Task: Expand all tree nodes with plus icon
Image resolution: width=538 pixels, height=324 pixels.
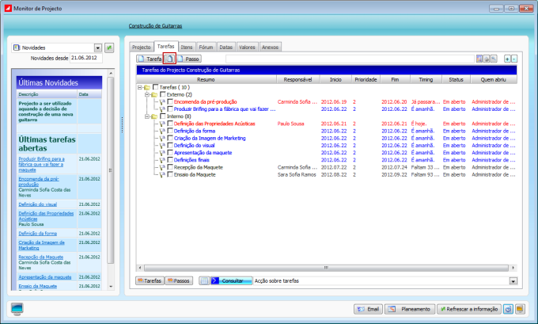Action: [x=507, y=59]
